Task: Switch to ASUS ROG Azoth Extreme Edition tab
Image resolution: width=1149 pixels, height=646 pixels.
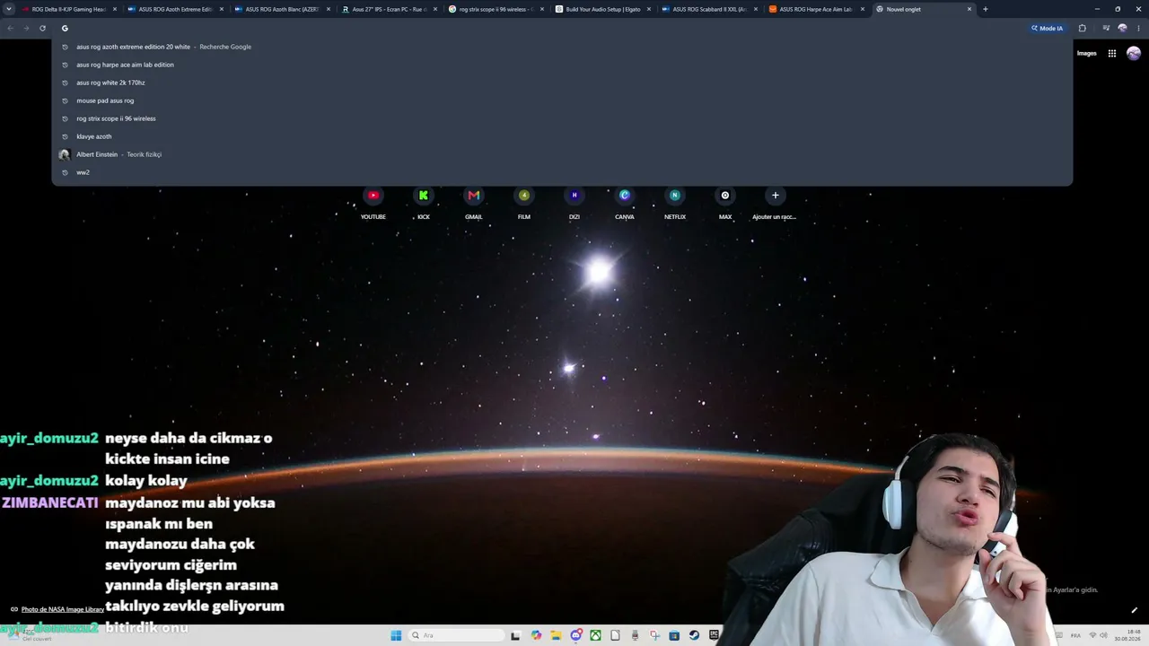Action: tap(175, 9)
